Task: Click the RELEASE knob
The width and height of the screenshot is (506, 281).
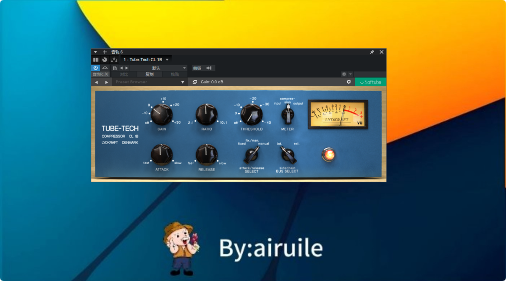Action: tap(207, 154)
